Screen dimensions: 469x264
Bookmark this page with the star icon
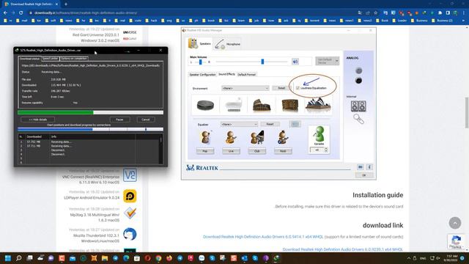point(376,13)
